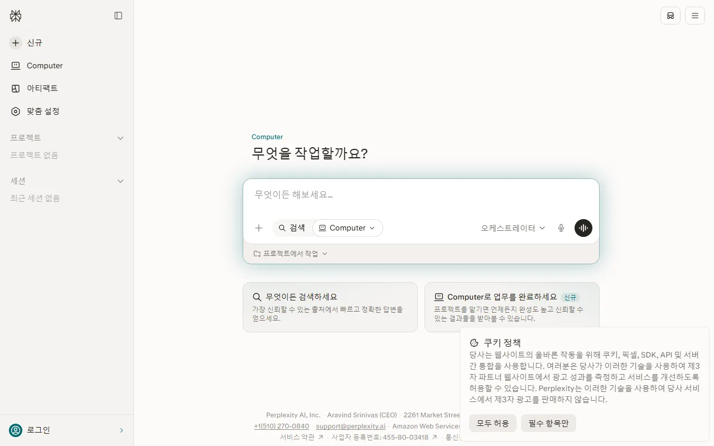Image resolution: width=714 pixels, height=446 pixels.
Task: Click the 신규 badge on Computer card
Action: tap(570, 298)
